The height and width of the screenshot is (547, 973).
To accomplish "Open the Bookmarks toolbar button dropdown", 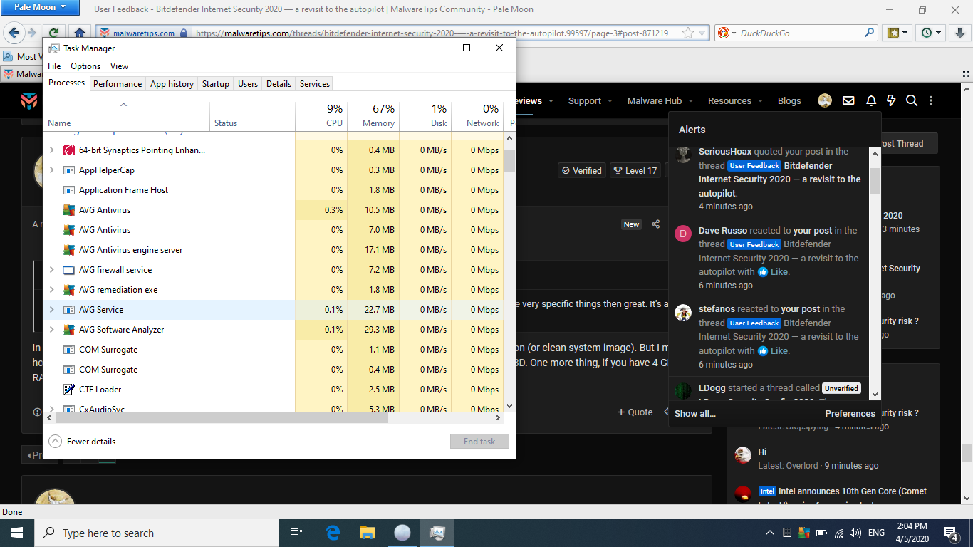I will 898,33.
